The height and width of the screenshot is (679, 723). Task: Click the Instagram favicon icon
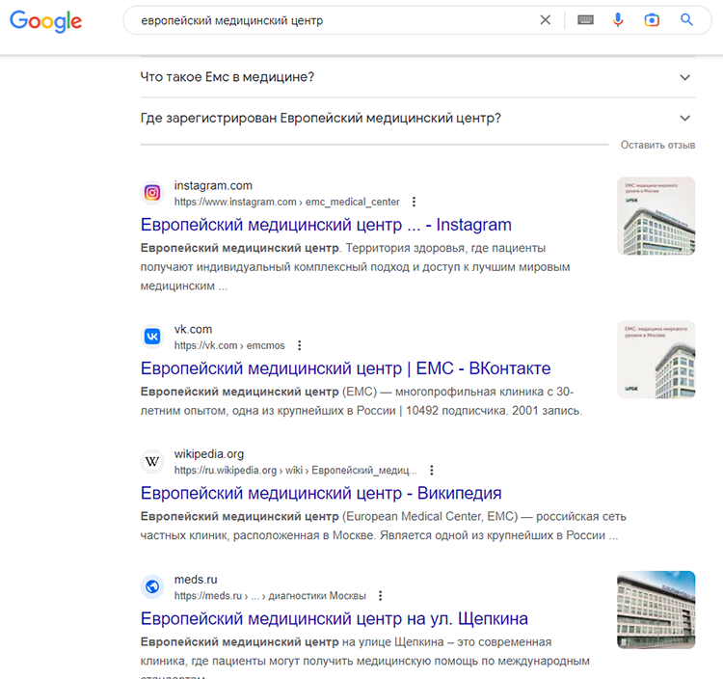[152, 193]
